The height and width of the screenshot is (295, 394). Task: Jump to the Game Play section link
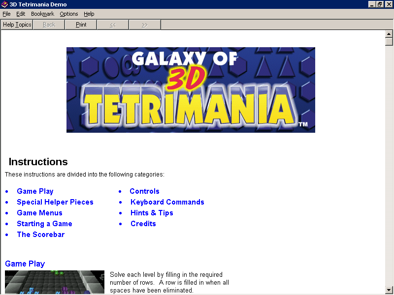(x=35, y=191)
